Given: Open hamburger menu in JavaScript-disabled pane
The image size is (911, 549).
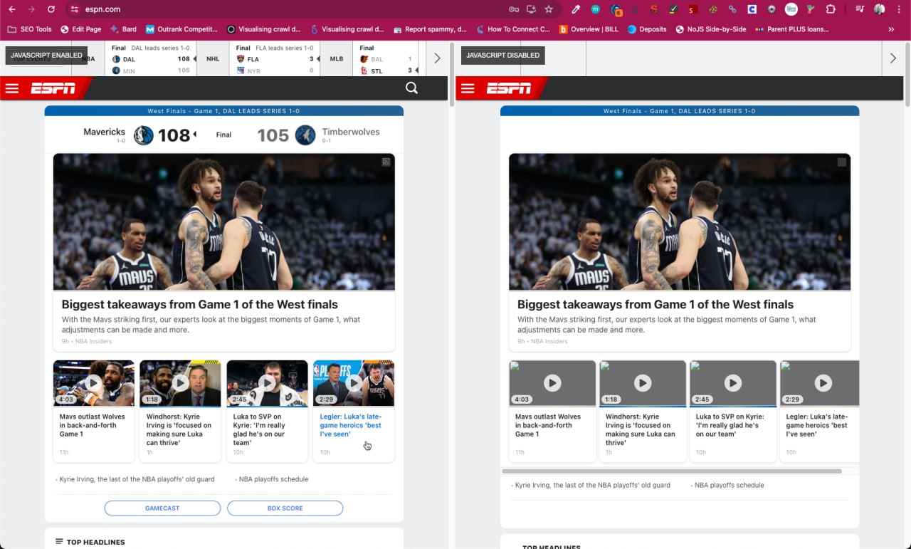Looking at the screenshot, I should tap(468, 88).
